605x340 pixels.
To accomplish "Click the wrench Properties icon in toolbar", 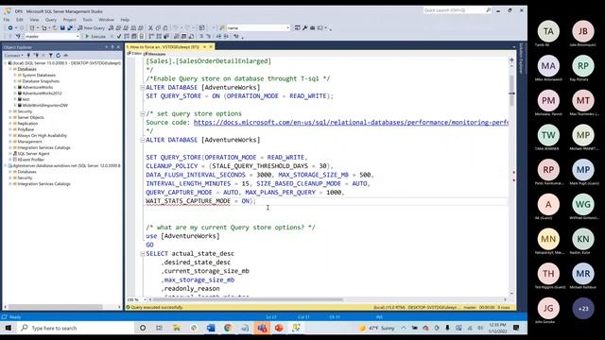I will [304, 27].
